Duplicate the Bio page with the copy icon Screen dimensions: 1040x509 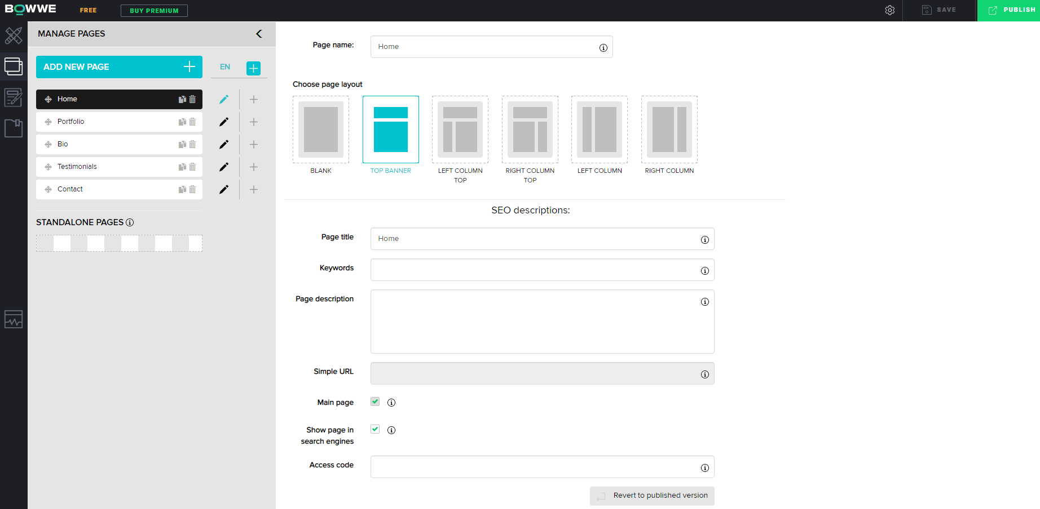click(182, 144)
